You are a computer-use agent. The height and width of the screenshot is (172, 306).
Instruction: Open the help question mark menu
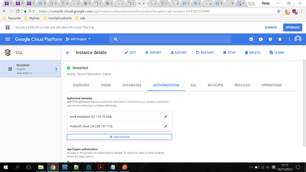(270, 39)
